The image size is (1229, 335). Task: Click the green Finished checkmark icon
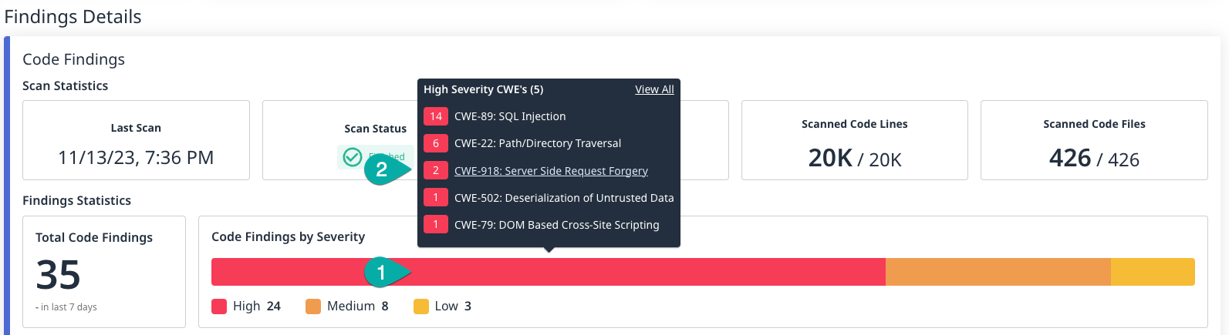point(353,157)
